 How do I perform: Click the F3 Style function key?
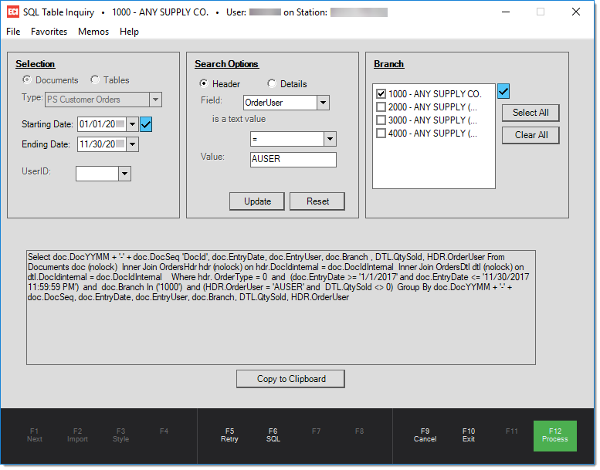(121, 435)
